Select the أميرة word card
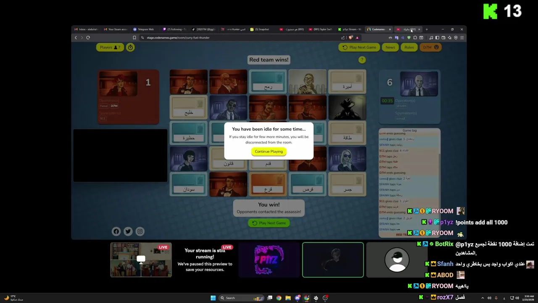Screen dimensions: 538x303 click(x=347, y=82)
